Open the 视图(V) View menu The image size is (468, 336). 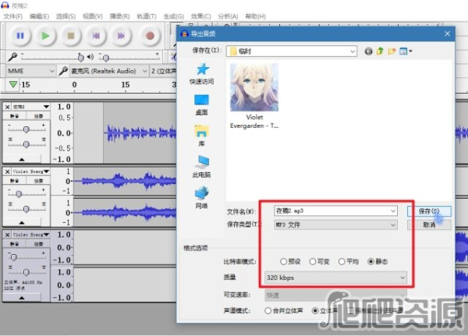click(93, 16)
